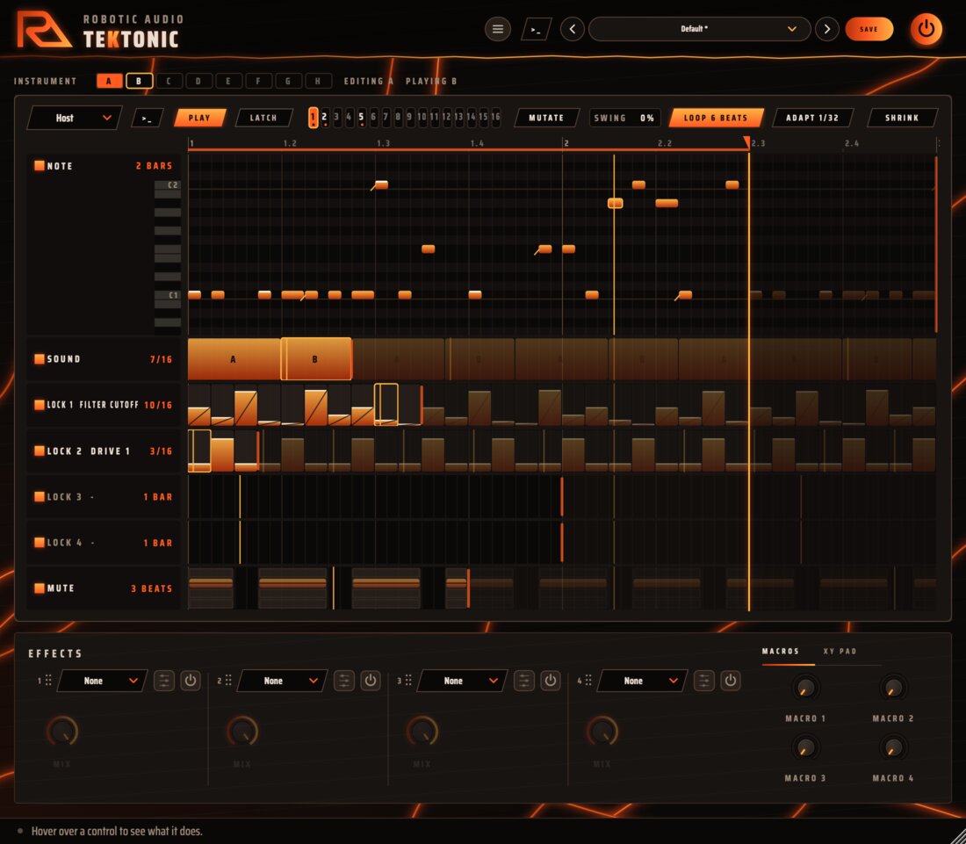966x844 pixels.
Task: Switch to the MACROS tab
Action: [781, 651]
